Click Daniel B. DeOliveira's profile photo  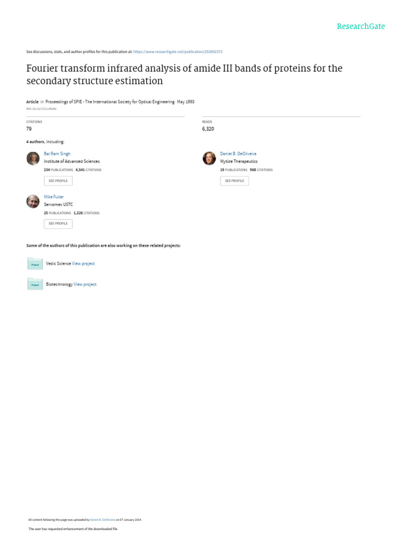[x=209, y=158]
